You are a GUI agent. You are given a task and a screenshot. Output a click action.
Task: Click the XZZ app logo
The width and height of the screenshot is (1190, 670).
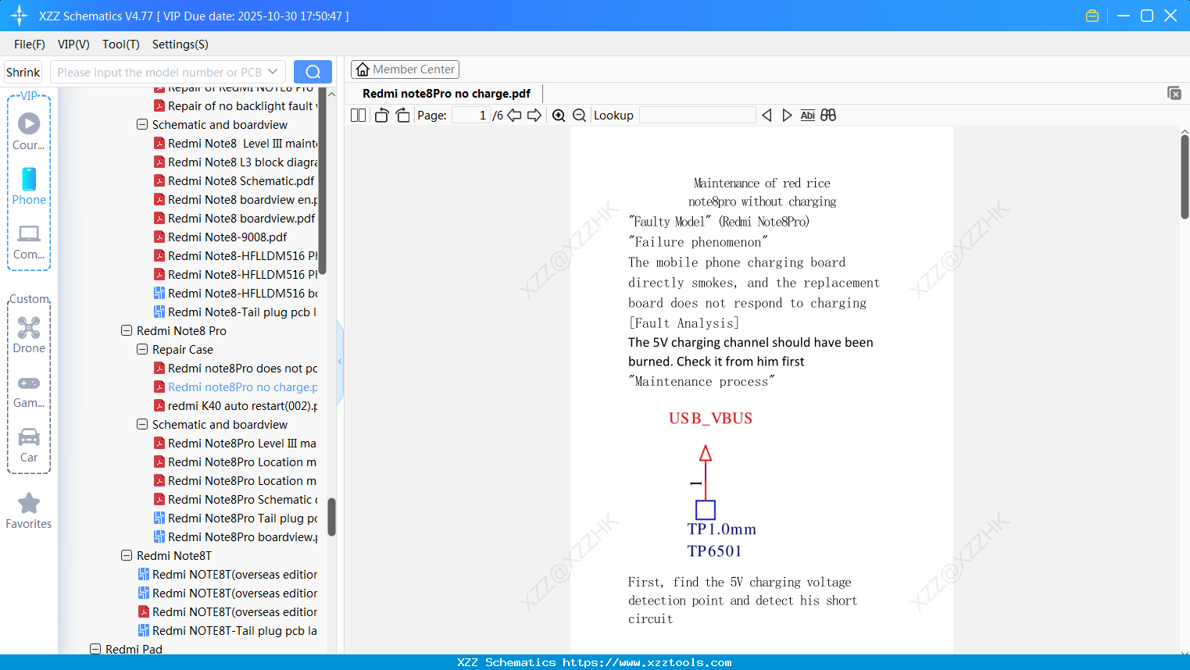pos(20,16)
